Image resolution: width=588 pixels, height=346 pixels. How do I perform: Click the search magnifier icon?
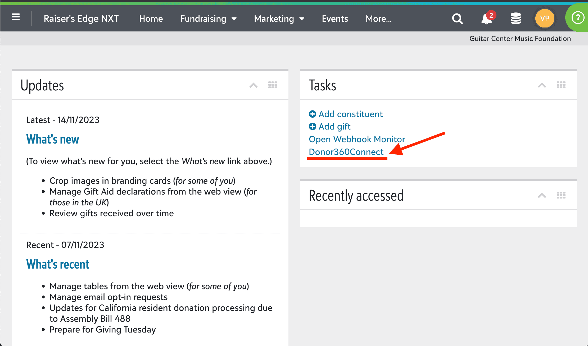pos(457,18)
